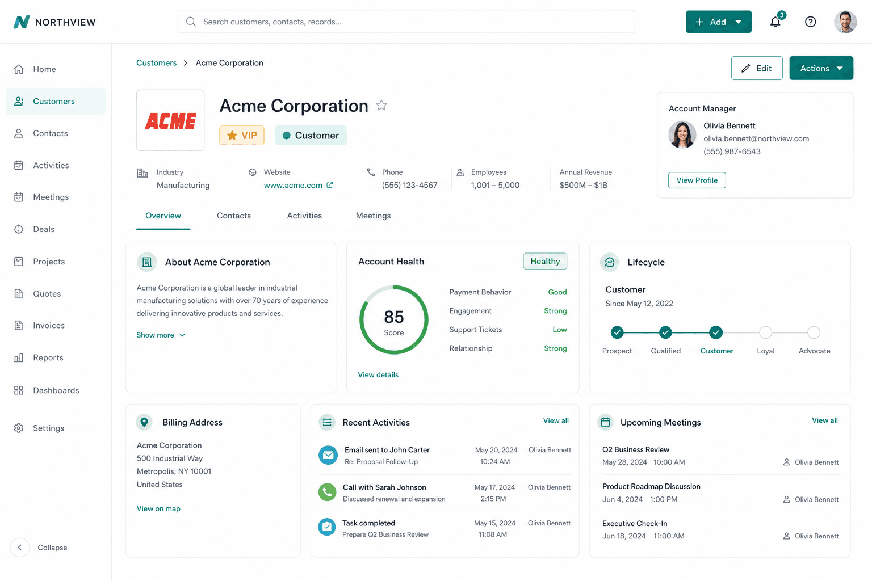Switch to the Activities tab

coord(304,216)
